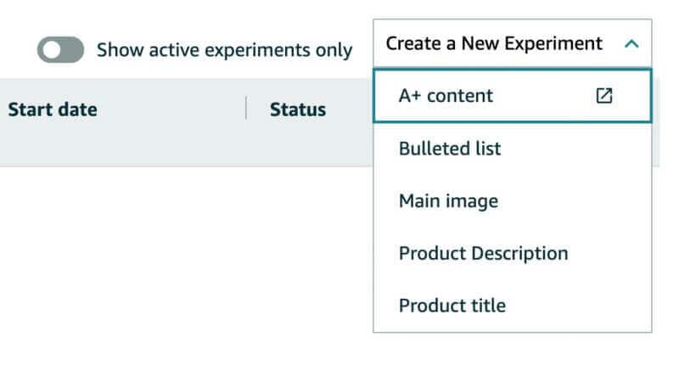679x365 pixels.
Task: Click the upward chevron arrow icon
Action: click(631, 44)
